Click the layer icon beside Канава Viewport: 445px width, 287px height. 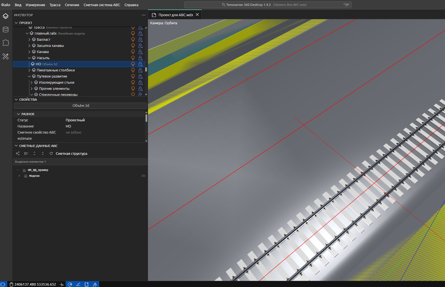34,52
